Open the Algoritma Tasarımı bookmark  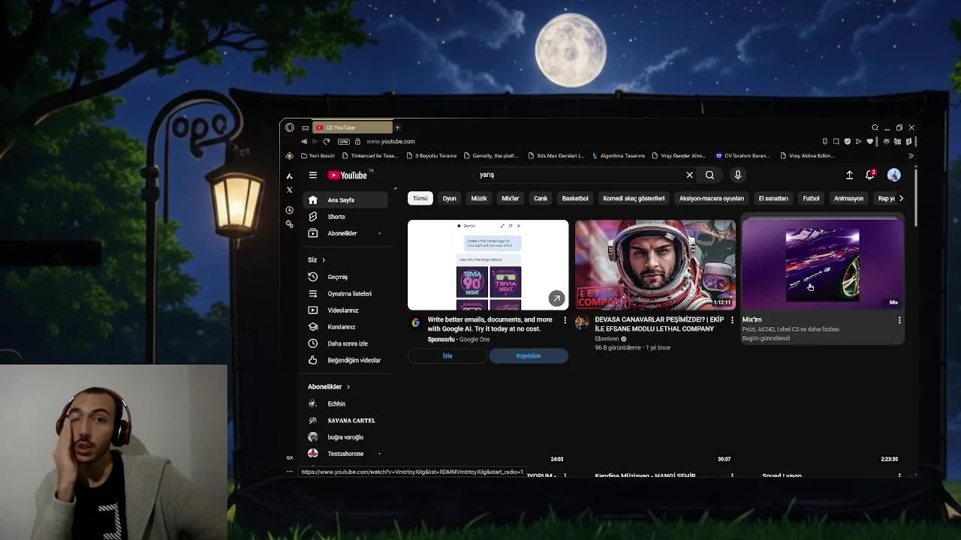click(x=619, y=156)
